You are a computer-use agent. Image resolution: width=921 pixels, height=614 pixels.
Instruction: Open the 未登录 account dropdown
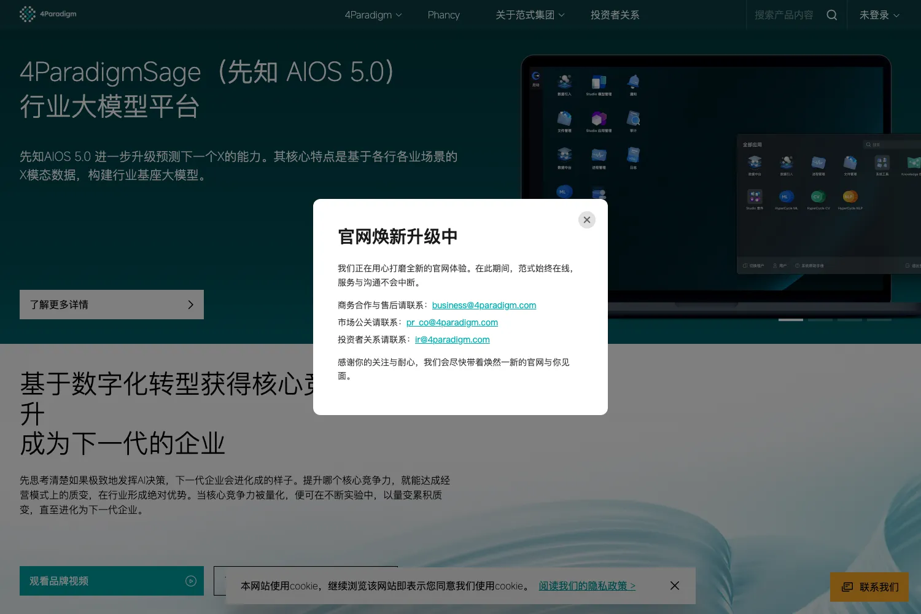pos(879,15)
